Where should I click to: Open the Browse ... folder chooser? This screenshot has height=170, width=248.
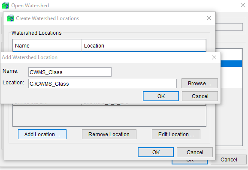point(200,83)
